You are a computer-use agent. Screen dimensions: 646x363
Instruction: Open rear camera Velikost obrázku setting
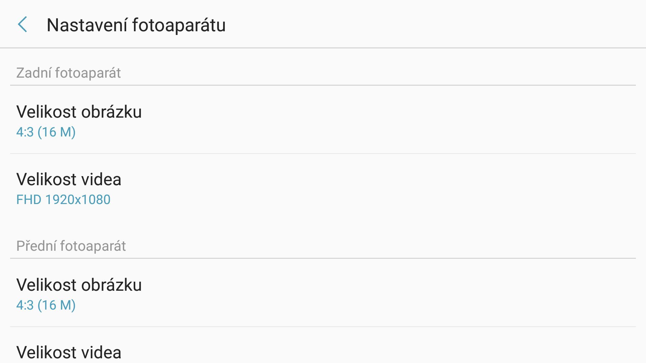tap(79, 112)
